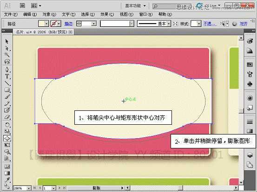
Task: Click the horizontal scrollbar right arrow
Action: pyautogui.click(x=236, y=188)
